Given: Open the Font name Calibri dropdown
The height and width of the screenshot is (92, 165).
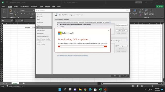Looking at the screenshot, I should [34, 10].
